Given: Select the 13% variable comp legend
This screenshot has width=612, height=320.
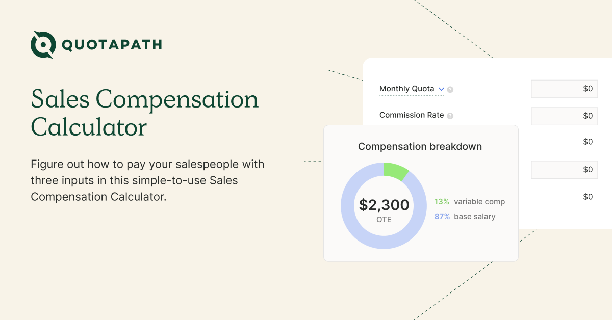Looking at the screenshot, I should pos(470,202).
